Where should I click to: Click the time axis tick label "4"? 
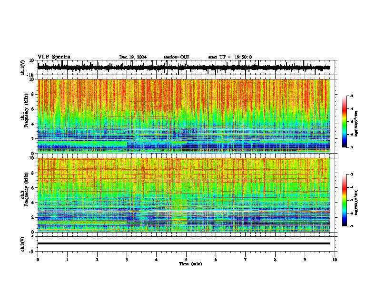(x=157, y=260)
